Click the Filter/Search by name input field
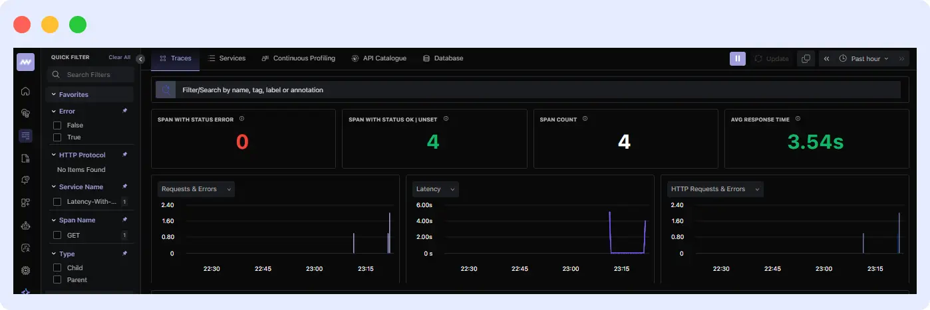This screenshot has height=310, width=930. tap(532, 90)
